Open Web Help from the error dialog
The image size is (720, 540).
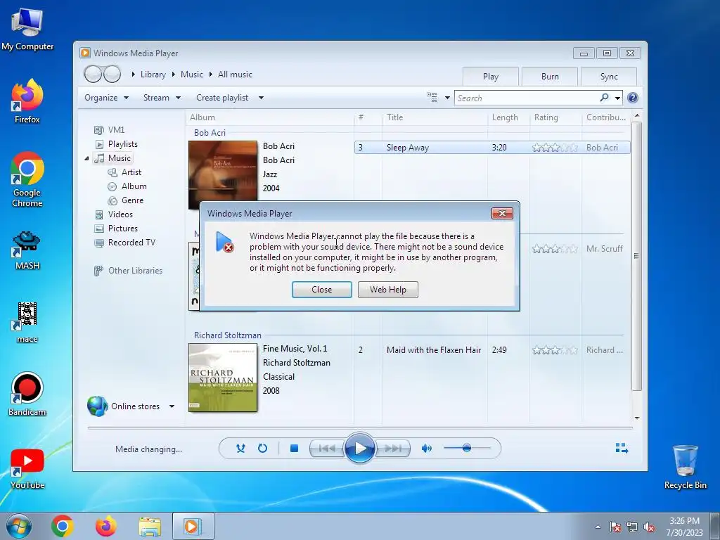(x=388, y=290)
